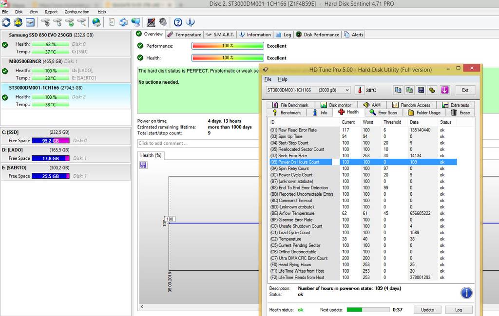Open the Disk monitor tab
Screen dimensions: 499x316
pos(336,105)
